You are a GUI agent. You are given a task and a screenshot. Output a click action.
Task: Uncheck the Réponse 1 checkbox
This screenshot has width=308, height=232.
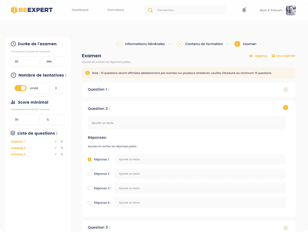pos(90,159)
